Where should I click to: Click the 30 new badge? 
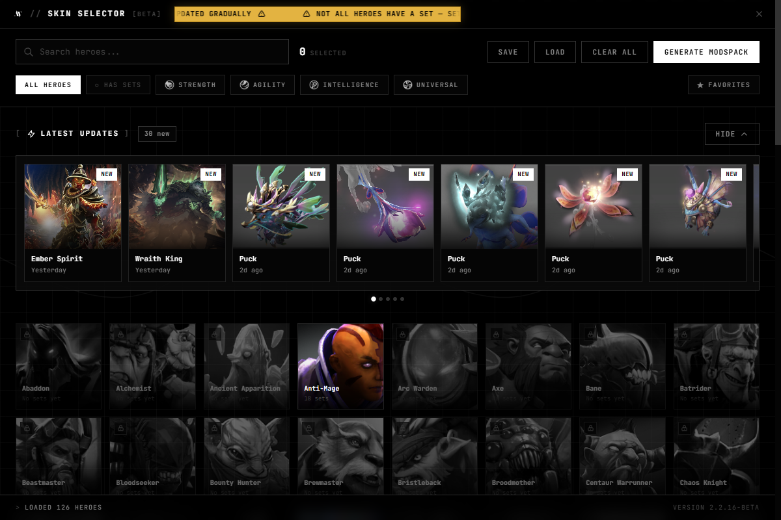coord(157,134)
